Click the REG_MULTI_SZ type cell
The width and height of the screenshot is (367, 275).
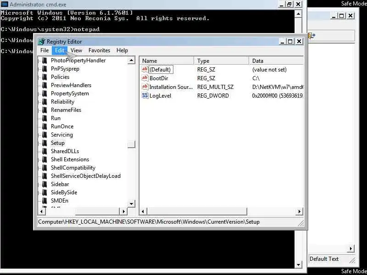coord(215,87)
